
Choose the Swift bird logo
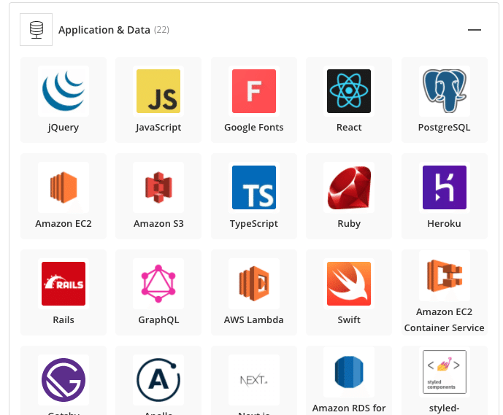tap(349, 284)
